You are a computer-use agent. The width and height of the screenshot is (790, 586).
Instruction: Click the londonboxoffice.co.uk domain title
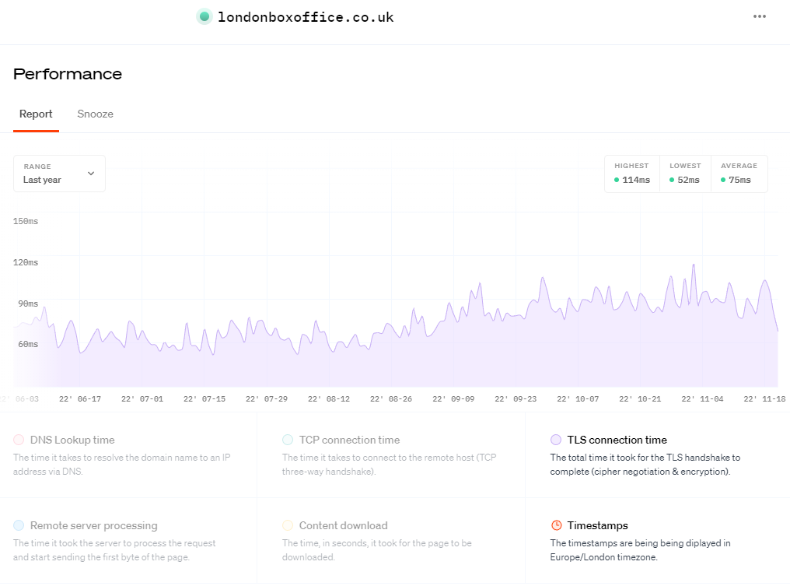click(306, 16)
